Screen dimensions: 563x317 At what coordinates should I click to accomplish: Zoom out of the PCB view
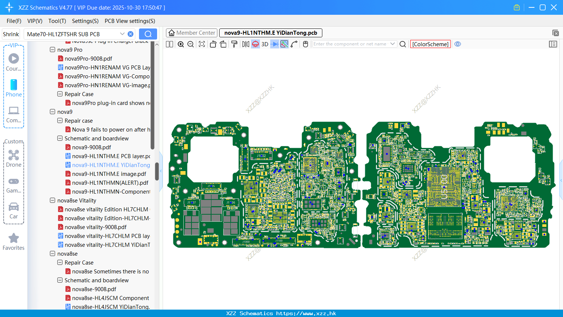[x=191, y=44]
